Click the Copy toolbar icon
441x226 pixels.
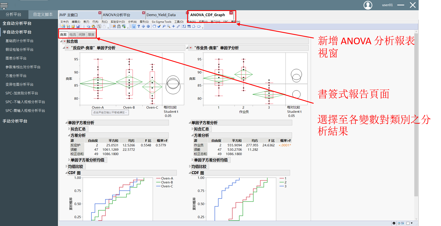coord(88,26)
